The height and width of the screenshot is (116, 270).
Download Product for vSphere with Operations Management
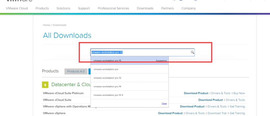[192, 106]
